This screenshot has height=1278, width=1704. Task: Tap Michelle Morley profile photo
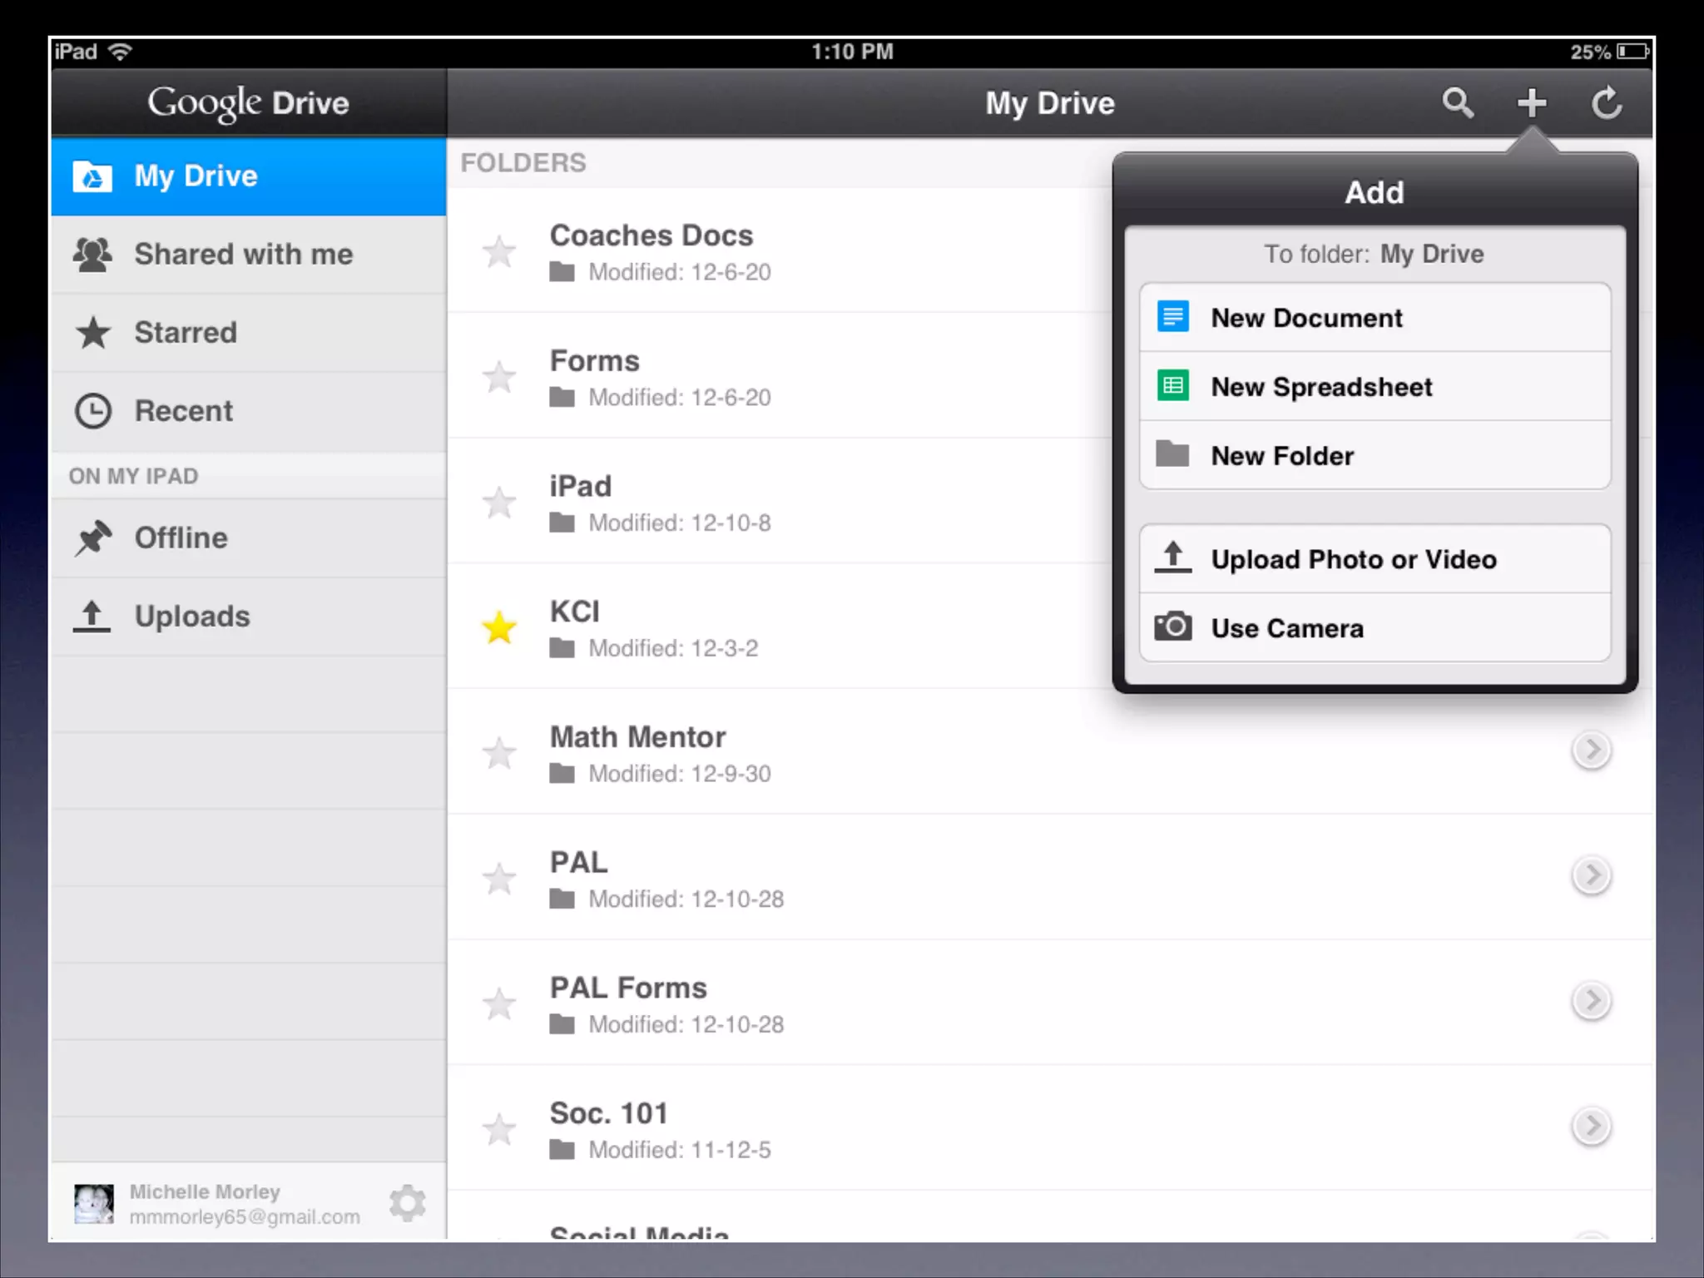click(x=94, y=1204)
